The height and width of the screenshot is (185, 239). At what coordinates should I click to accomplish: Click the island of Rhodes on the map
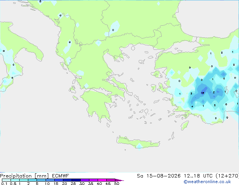coord(185,125)
